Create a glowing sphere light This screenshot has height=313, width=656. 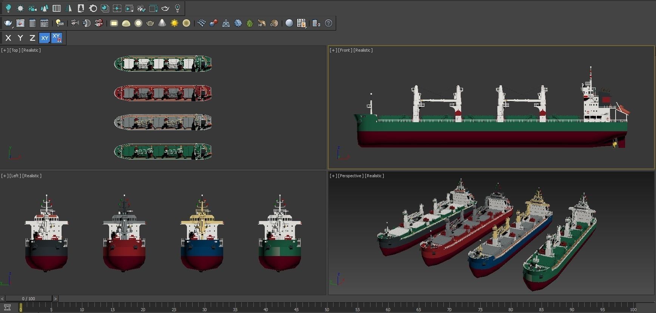point(138,23)
